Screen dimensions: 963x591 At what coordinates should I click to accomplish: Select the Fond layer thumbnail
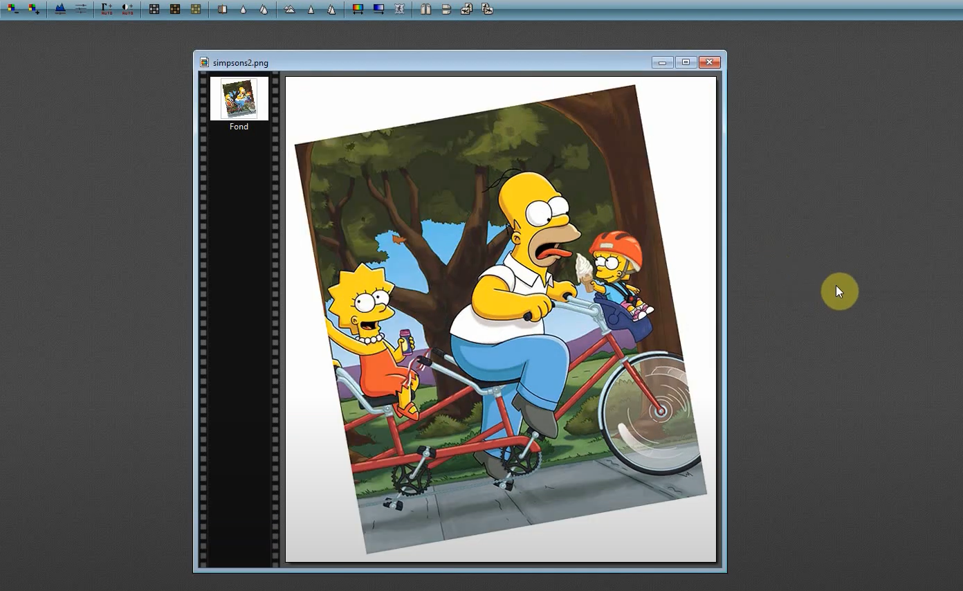[239, 98]
